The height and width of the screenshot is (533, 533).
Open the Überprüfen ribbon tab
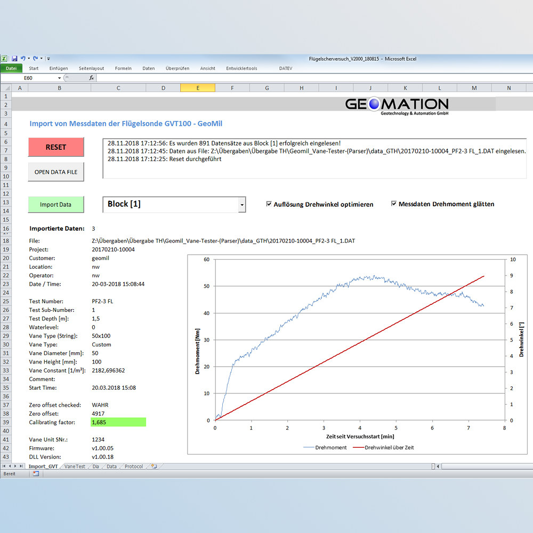(x=177, y=68)
